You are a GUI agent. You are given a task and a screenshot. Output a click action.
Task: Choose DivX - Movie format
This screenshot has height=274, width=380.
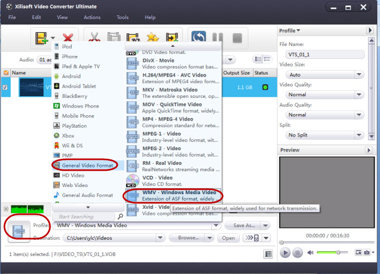pos(173,64)
